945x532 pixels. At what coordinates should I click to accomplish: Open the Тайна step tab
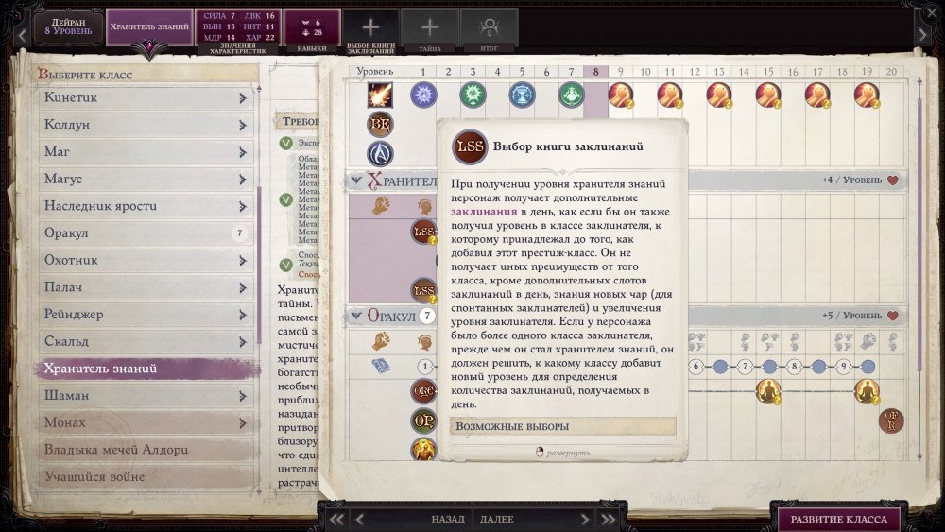430,31
